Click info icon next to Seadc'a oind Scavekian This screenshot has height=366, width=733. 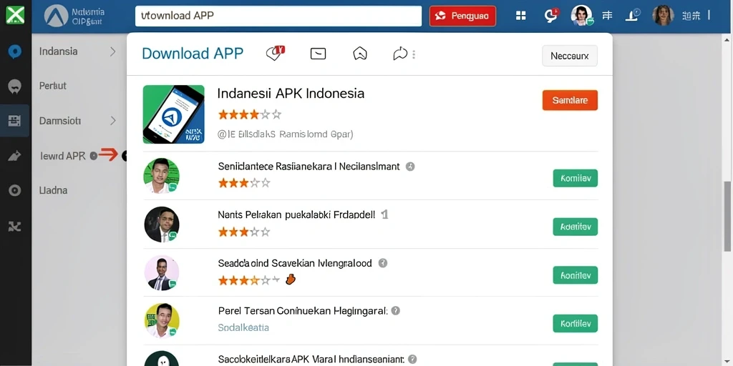(382, 263)
